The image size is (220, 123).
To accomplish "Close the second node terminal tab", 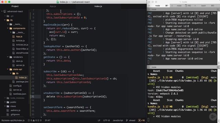I will pos(172,6).
